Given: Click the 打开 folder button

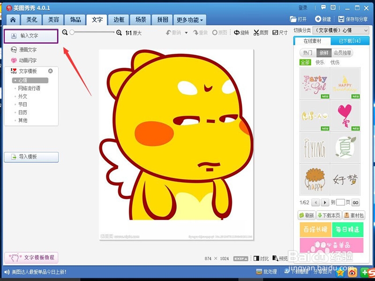Looking at the screenshot, I should [x=298, y=19].
